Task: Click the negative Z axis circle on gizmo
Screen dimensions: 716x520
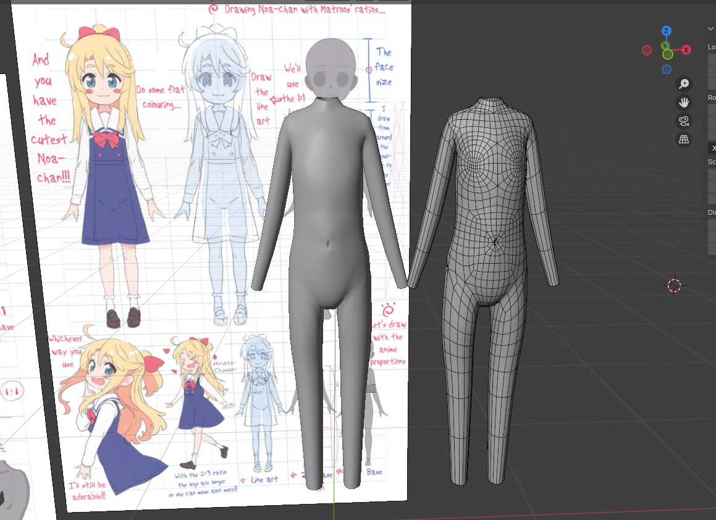Action: pyautogui.click(x=667, y=69)
